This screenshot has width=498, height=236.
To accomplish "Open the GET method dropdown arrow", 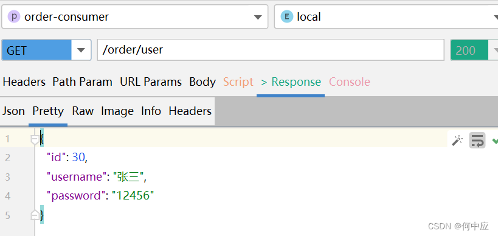I will click(81, 50).
